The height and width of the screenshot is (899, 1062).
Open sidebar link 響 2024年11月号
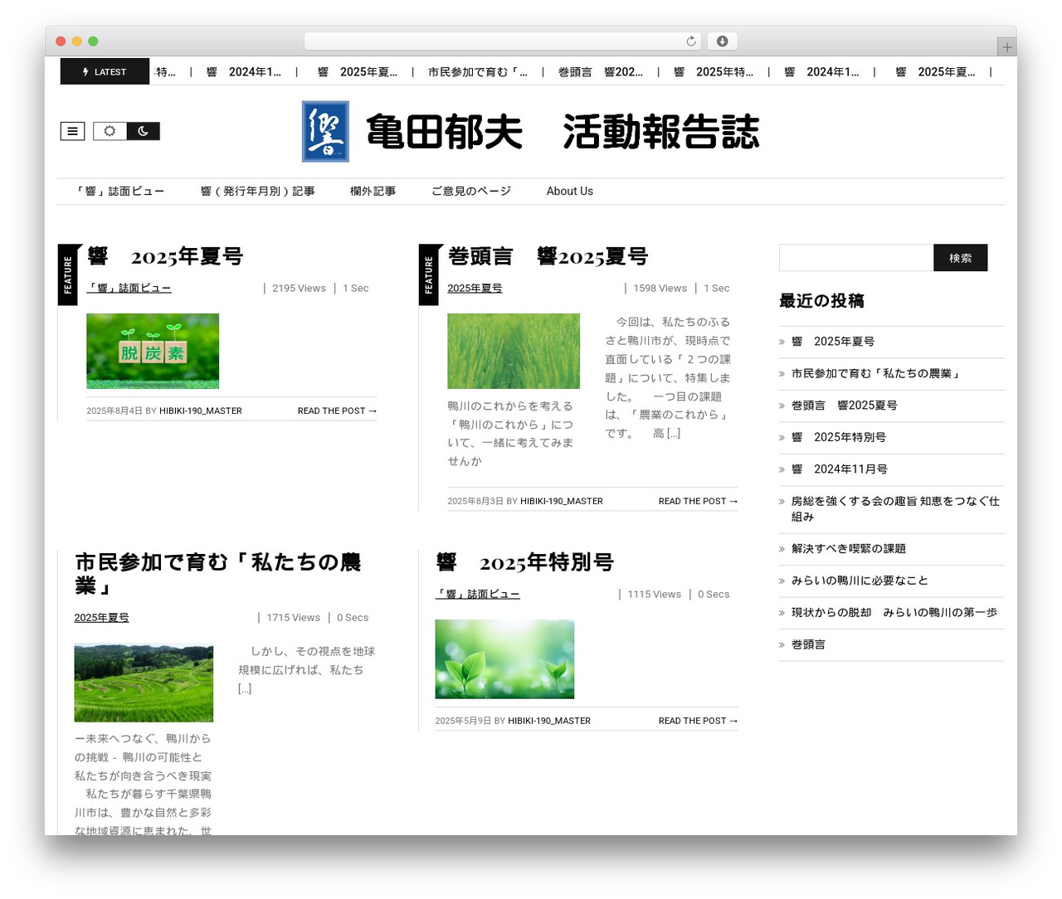click(840, 469)
